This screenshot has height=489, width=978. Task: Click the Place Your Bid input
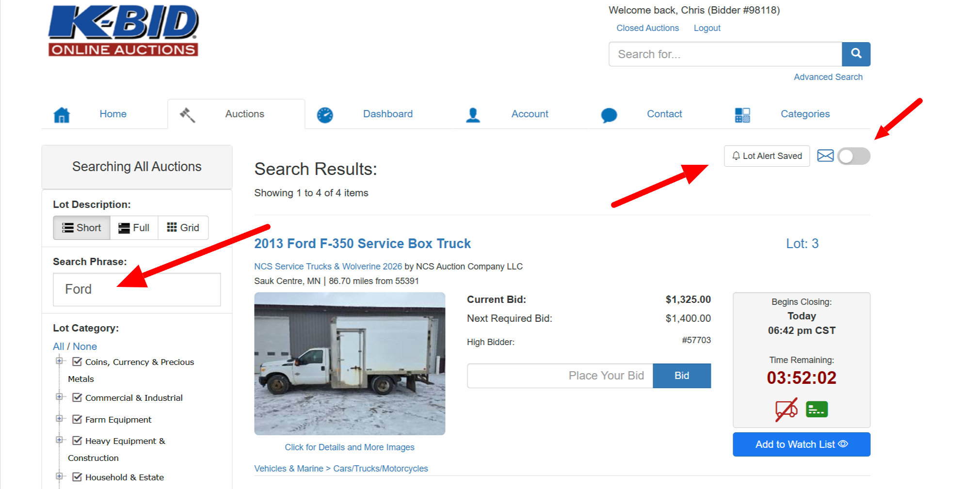click(x=560, y=376)
